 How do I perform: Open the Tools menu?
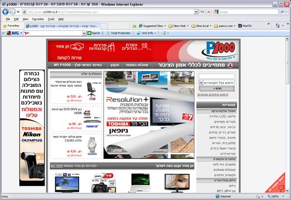point(51,19)
